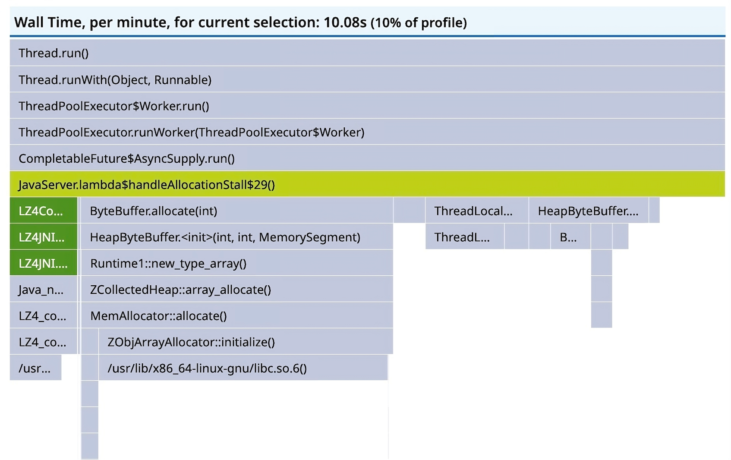
Task: Select Thread.runWith(Object, Runnable) frame
Action: (367, 79)
